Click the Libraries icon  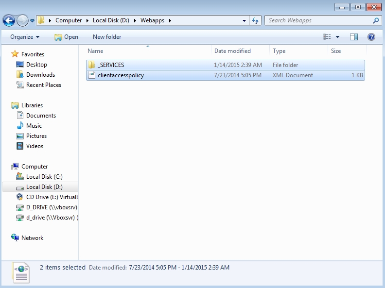tap(15, 105)
